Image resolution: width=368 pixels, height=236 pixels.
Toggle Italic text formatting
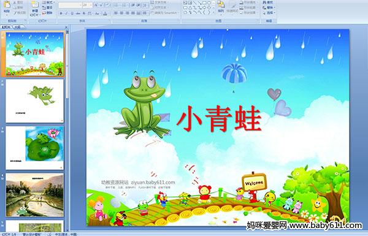click(66, 13)
